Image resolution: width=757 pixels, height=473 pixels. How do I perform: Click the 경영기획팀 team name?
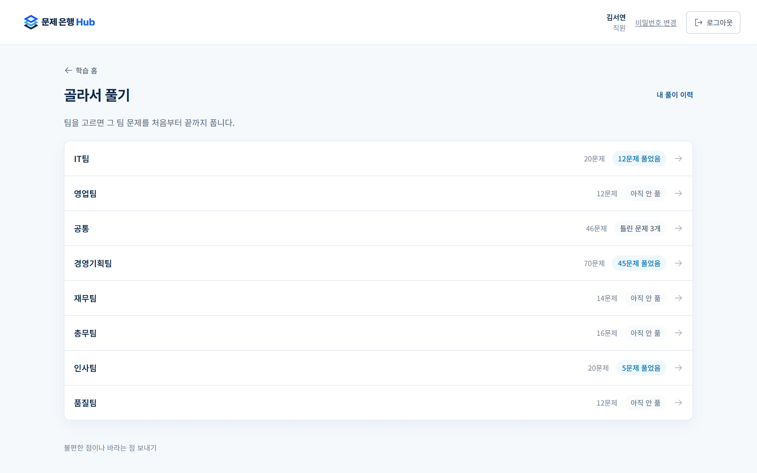(93, 263)
